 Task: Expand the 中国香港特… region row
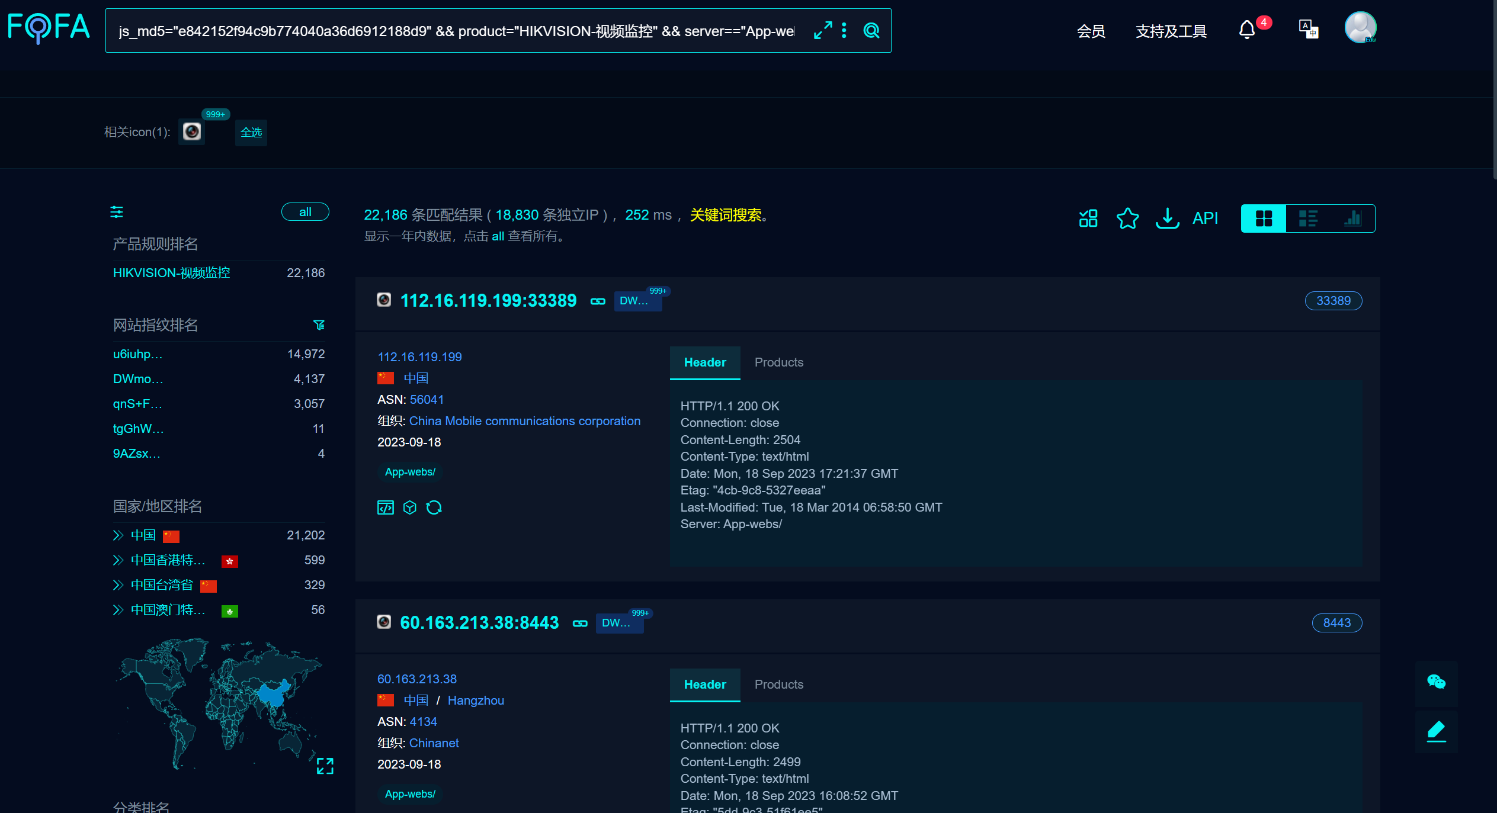(x=118, y=560)
